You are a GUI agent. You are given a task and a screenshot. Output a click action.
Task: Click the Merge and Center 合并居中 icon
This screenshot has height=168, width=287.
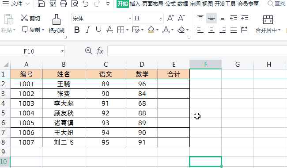point(268,19)
